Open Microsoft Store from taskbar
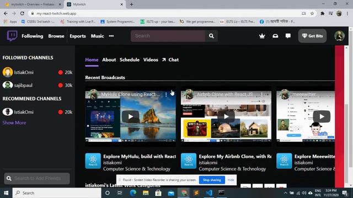 pyautogui.click(x=158, y=193)
